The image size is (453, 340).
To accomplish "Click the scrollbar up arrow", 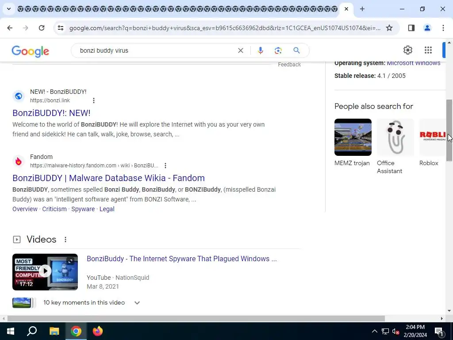I will (x=449, y=43).
